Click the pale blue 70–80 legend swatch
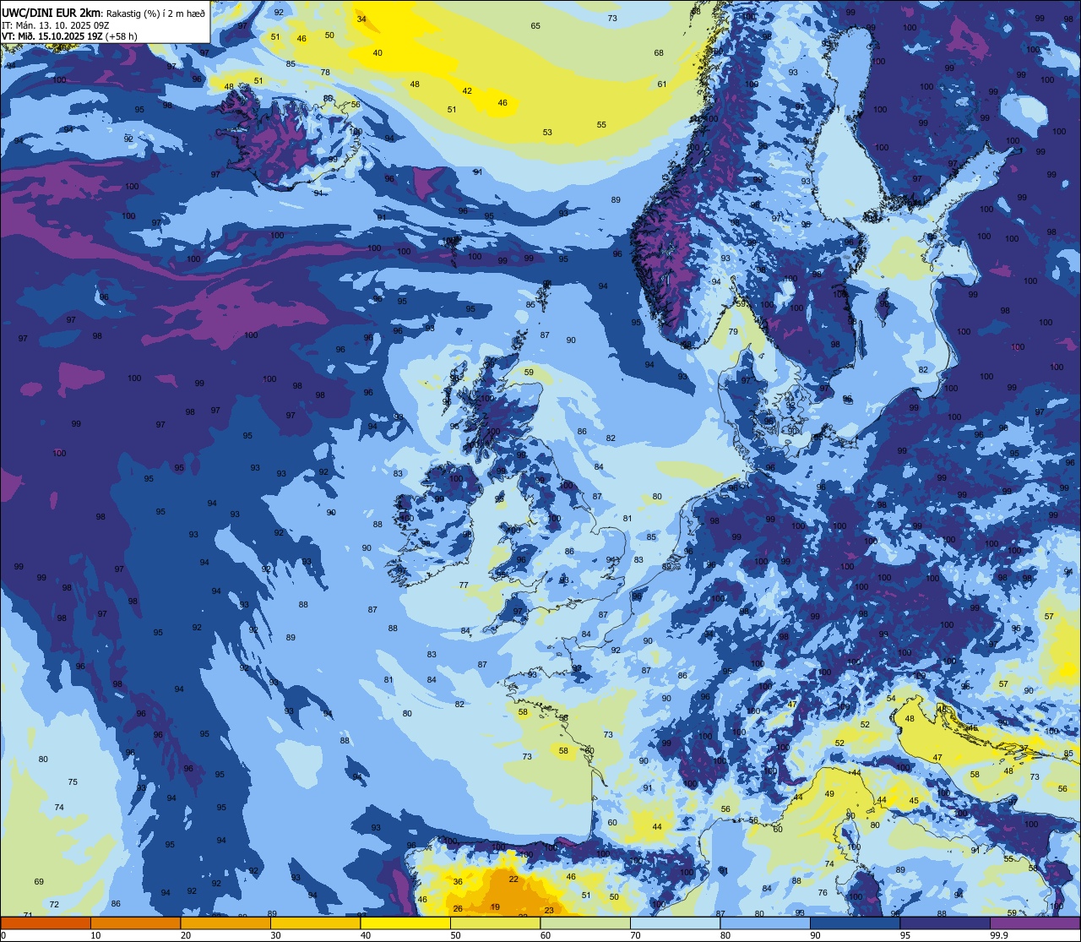 [x=675, y=923]
